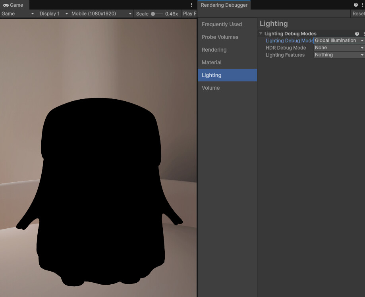The height and width of the screenshot is (297, 365).
Task: Click the help icon in Rendering Debugger header
Action: 355,5
